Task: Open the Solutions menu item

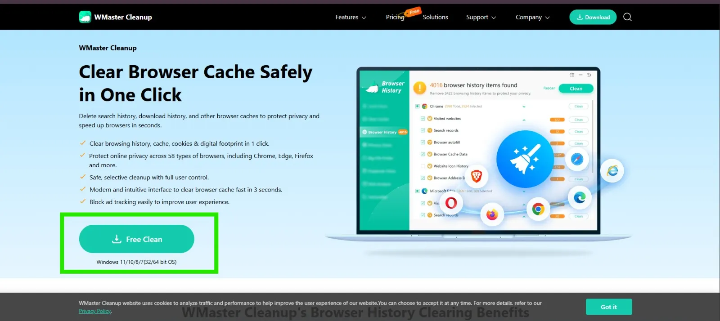Action: [435, 17]
